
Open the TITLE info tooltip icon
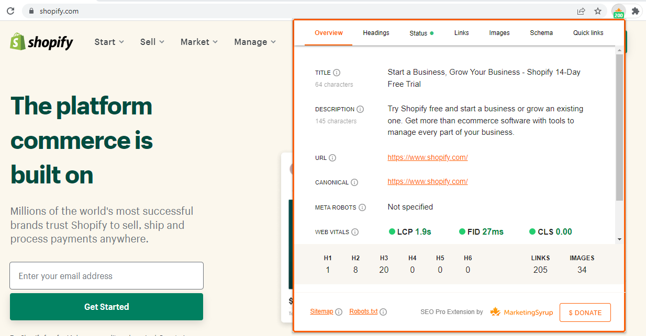[x=338, y=73]
